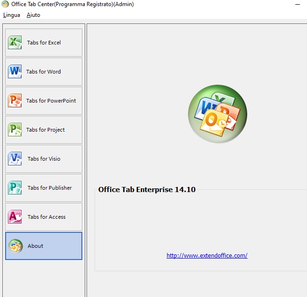Click the large Office Tab logo
Screen dimensions: 307x297
[x=218, y=114]
